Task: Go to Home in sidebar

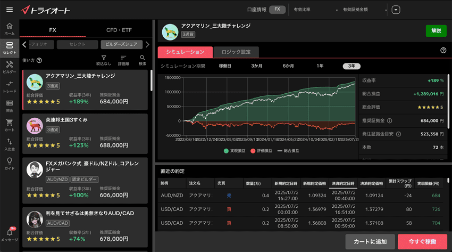Action: click(10, 29)
